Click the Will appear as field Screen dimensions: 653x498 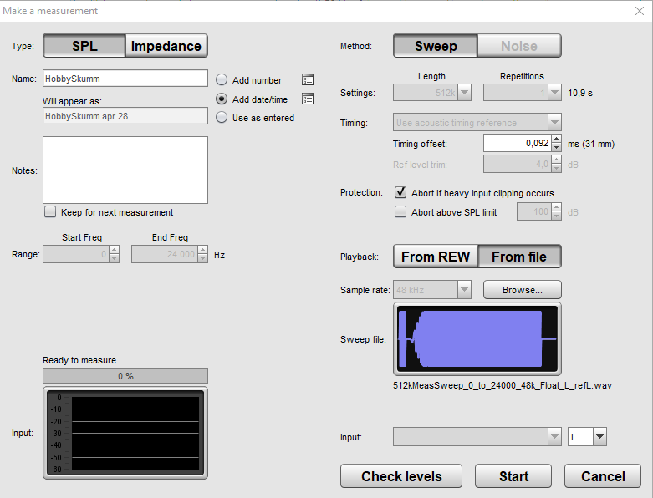point(125,115)
